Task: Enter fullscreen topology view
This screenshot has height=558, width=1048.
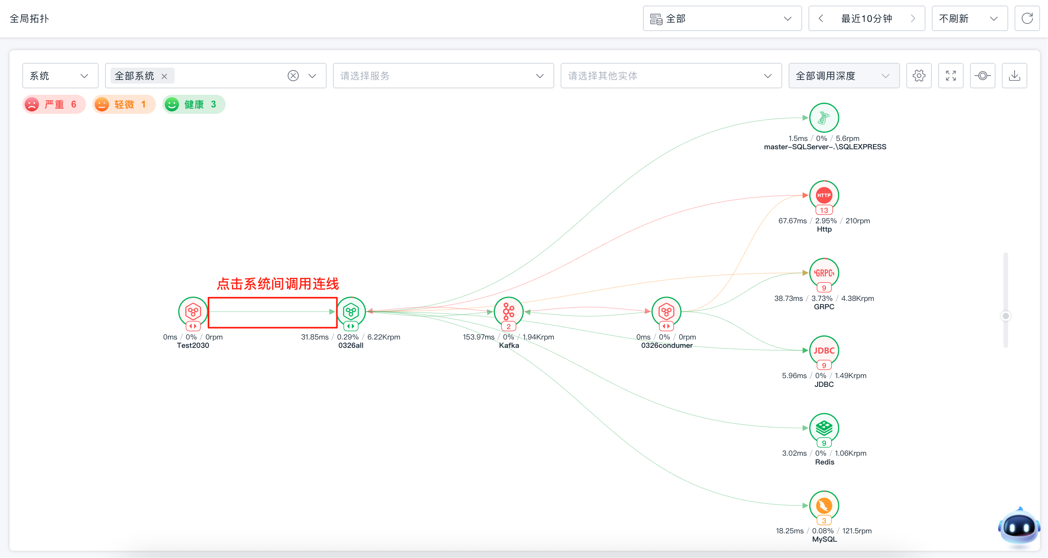Action: tap(951, 76)
